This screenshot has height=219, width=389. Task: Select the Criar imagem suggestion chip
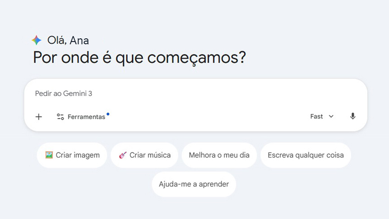[72, 155]
